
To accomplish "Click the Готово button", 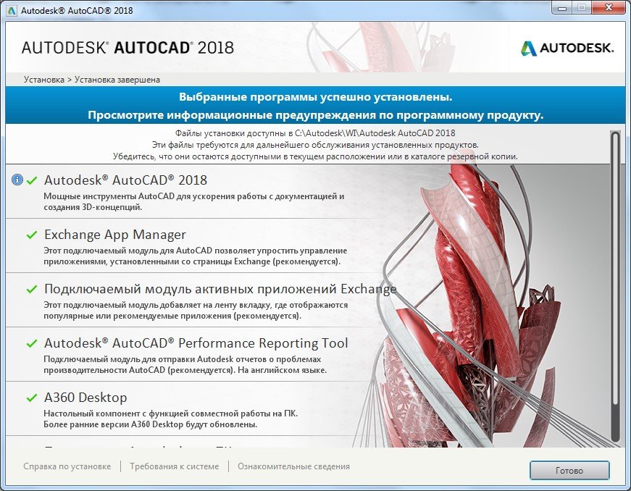I will pyautogui.click(x=569, y=471).
